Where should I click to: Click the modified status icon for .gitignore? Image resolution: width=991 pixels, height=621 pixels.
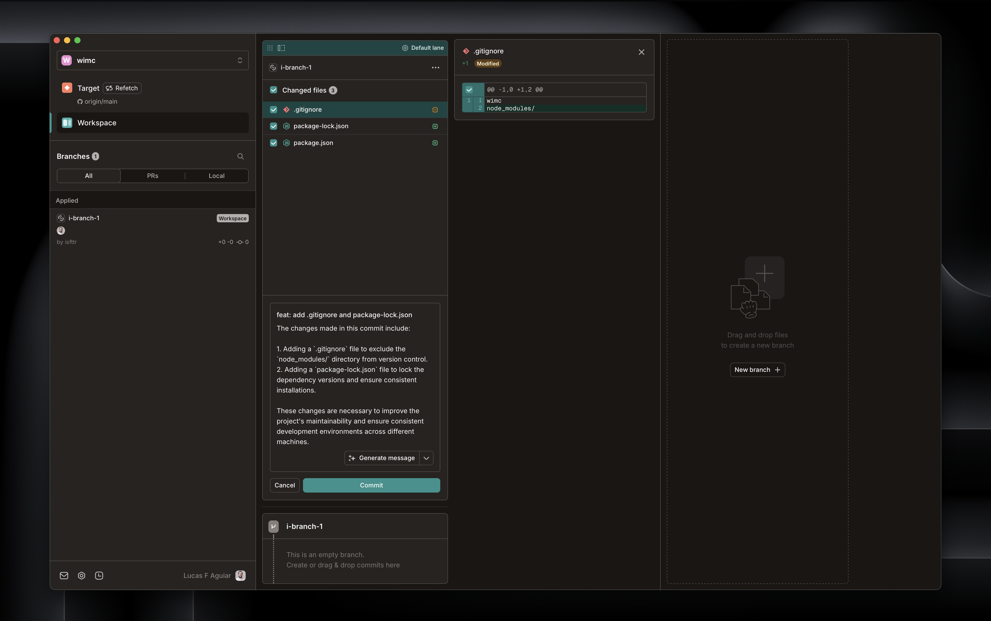point(435,110)
